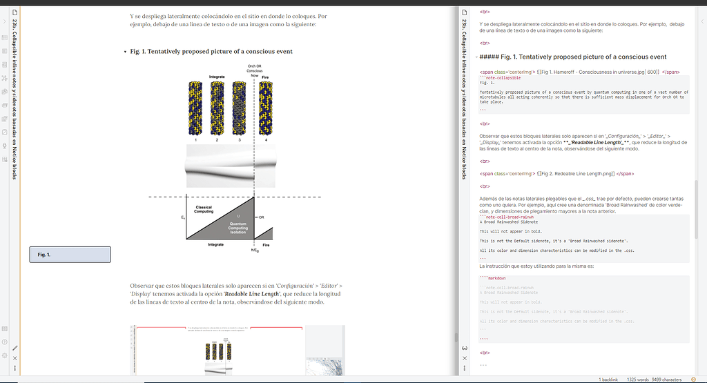Expand the right sidebar chevron
Image resolution: width=707 pixels, height=383 pixels.
(x=702, y=21)
